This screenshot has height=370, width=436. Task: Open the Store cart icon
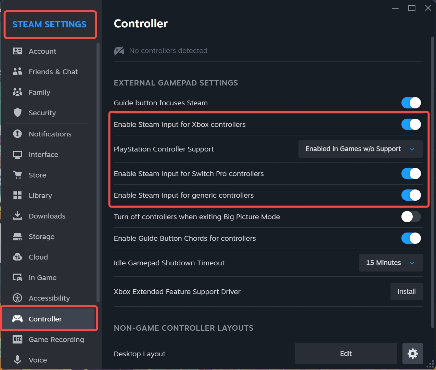pos(17,175)
